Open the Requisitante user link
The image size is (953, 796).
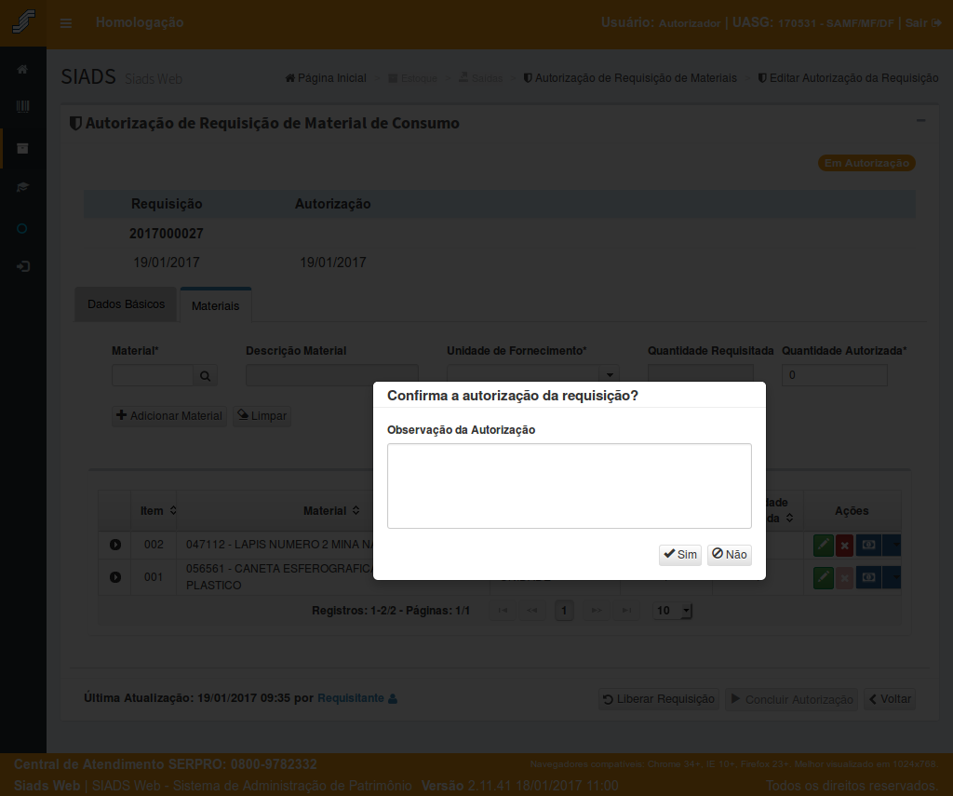pos(351,698)
